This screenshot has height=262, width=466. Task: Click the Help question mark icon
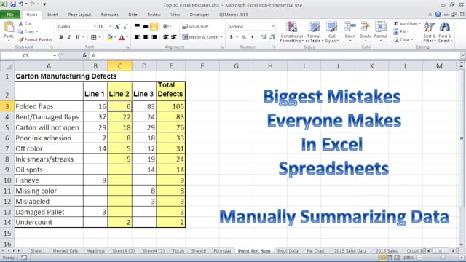click(x=438, y=15)
